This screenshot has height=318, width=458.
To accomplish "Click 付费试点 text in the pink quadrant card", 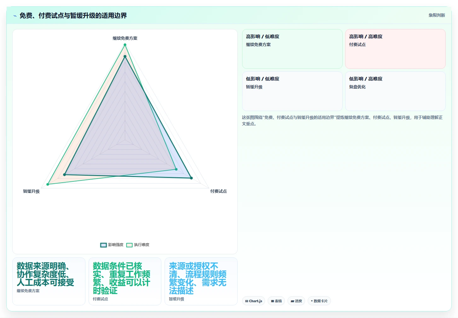I will [x=357, y=44].
